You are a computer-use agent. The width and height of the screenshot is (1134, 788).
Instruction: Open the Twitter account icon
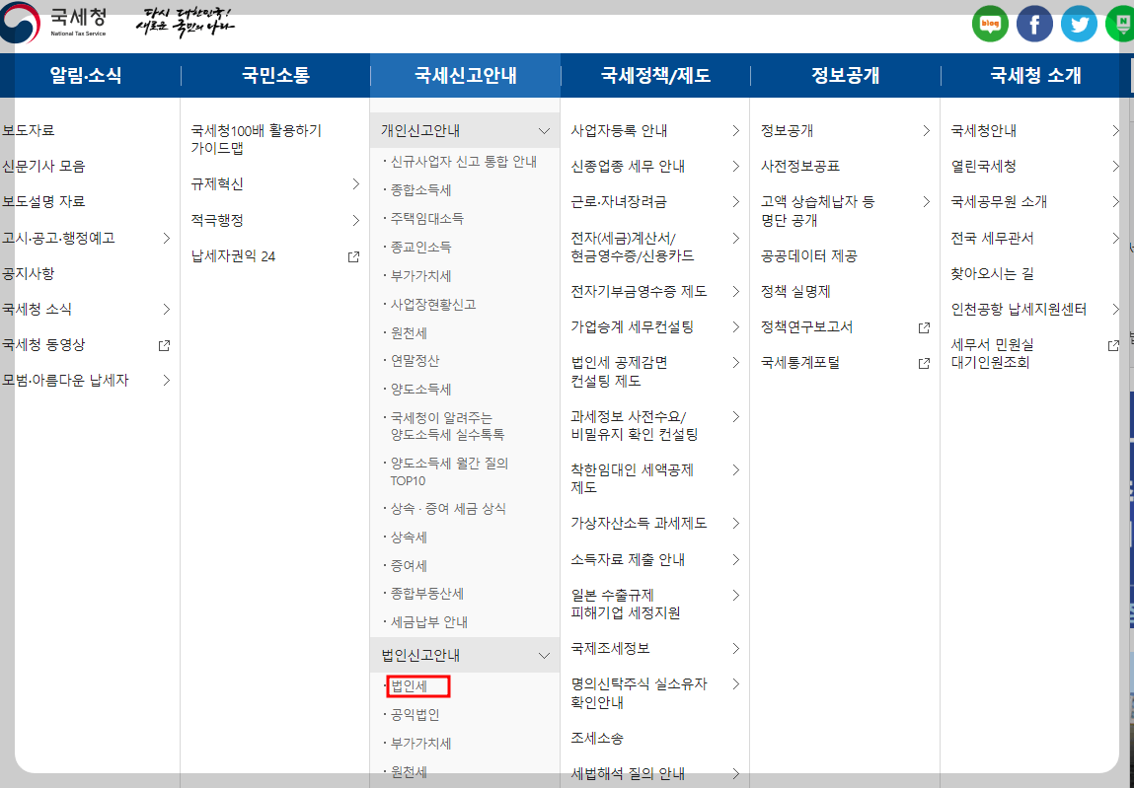(x=1079, y=23)
